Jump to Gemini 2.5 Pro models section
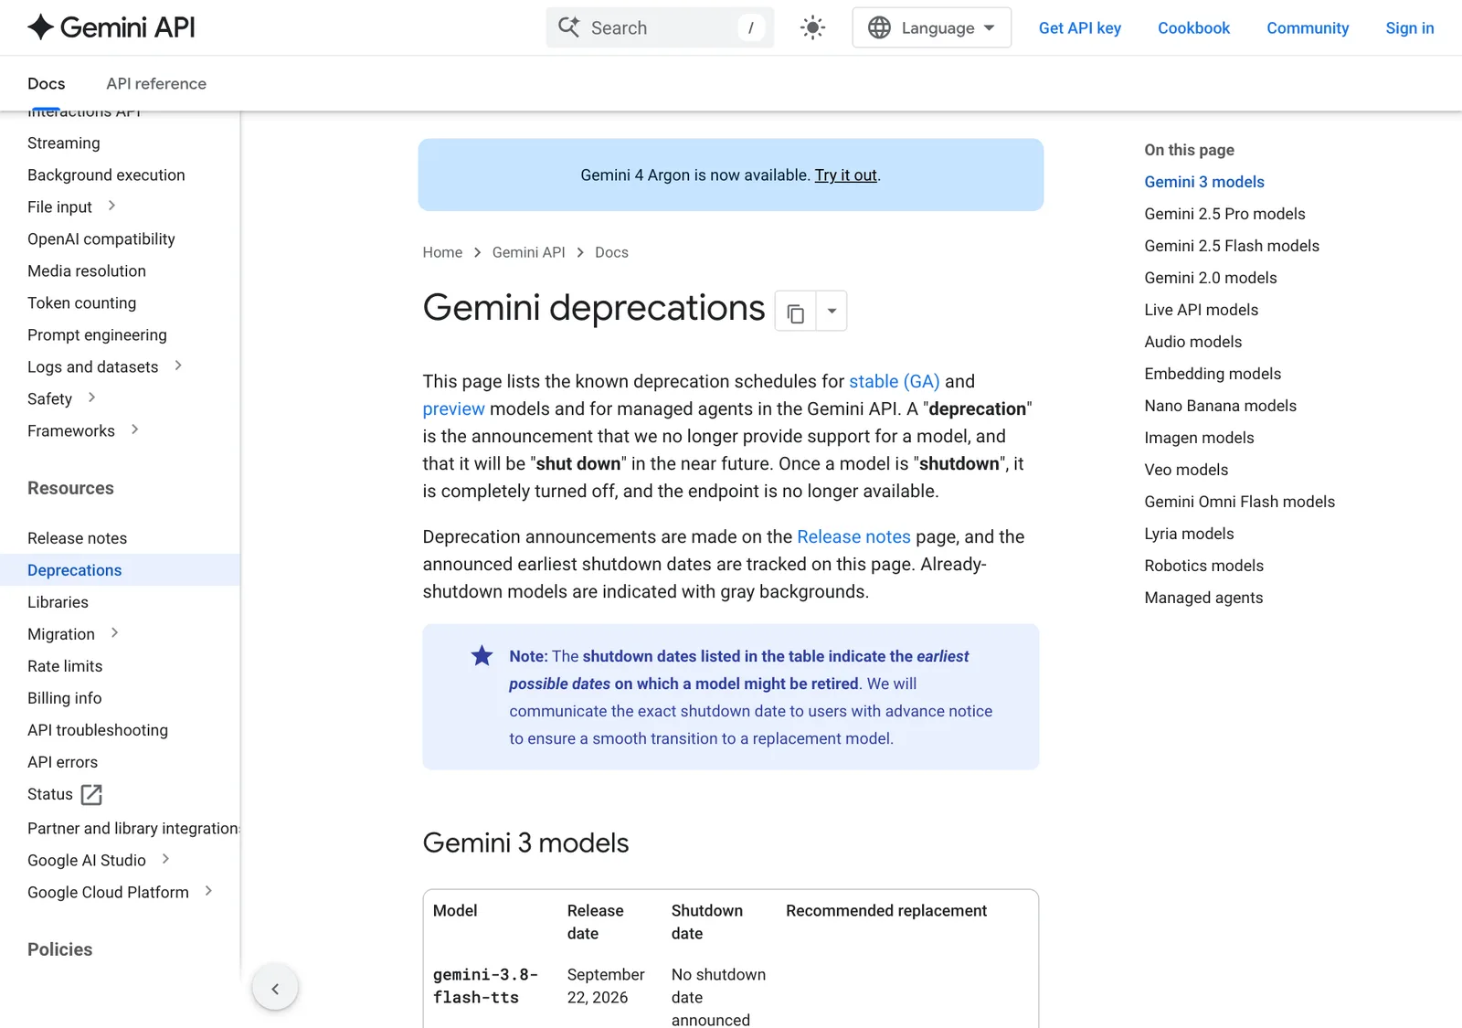The image size is (1462, 1028). [x=1224, y=214]
